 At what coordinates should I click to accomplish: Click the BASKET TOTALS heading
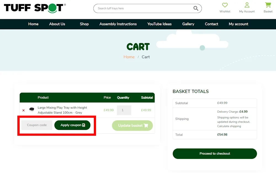pyautogui.click(x=191, y=91)
